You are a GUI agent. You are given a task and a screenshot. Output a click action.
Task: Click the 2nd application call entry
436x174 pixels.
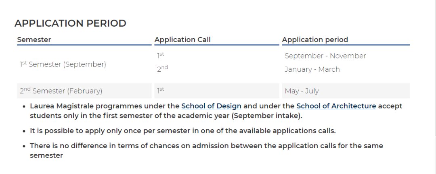pos(162,68)
